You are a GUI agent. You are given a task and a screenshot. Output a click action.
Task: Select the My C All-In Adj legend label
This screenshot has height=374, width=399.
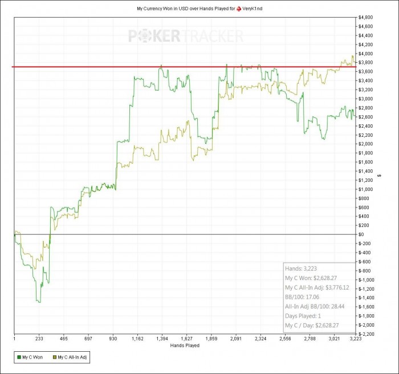click(72, 357)
